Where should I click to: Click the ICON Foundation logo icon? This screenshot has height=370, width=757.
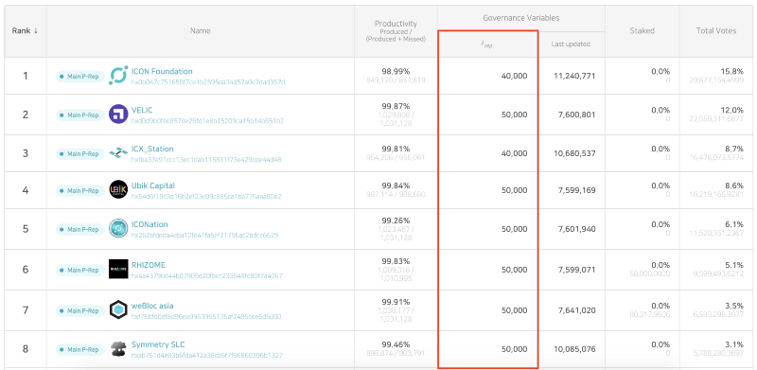(118, 76)
